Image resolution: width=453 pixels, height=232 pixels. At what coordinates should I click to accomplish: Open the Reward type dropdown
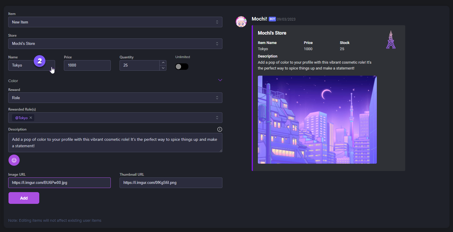tap(115, 98)
